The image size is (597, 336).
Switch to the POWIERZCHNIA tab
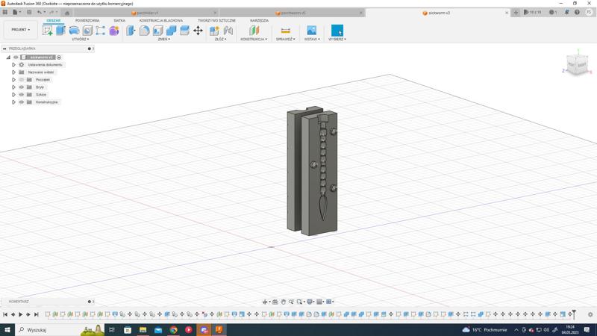(x=87, y=21)
